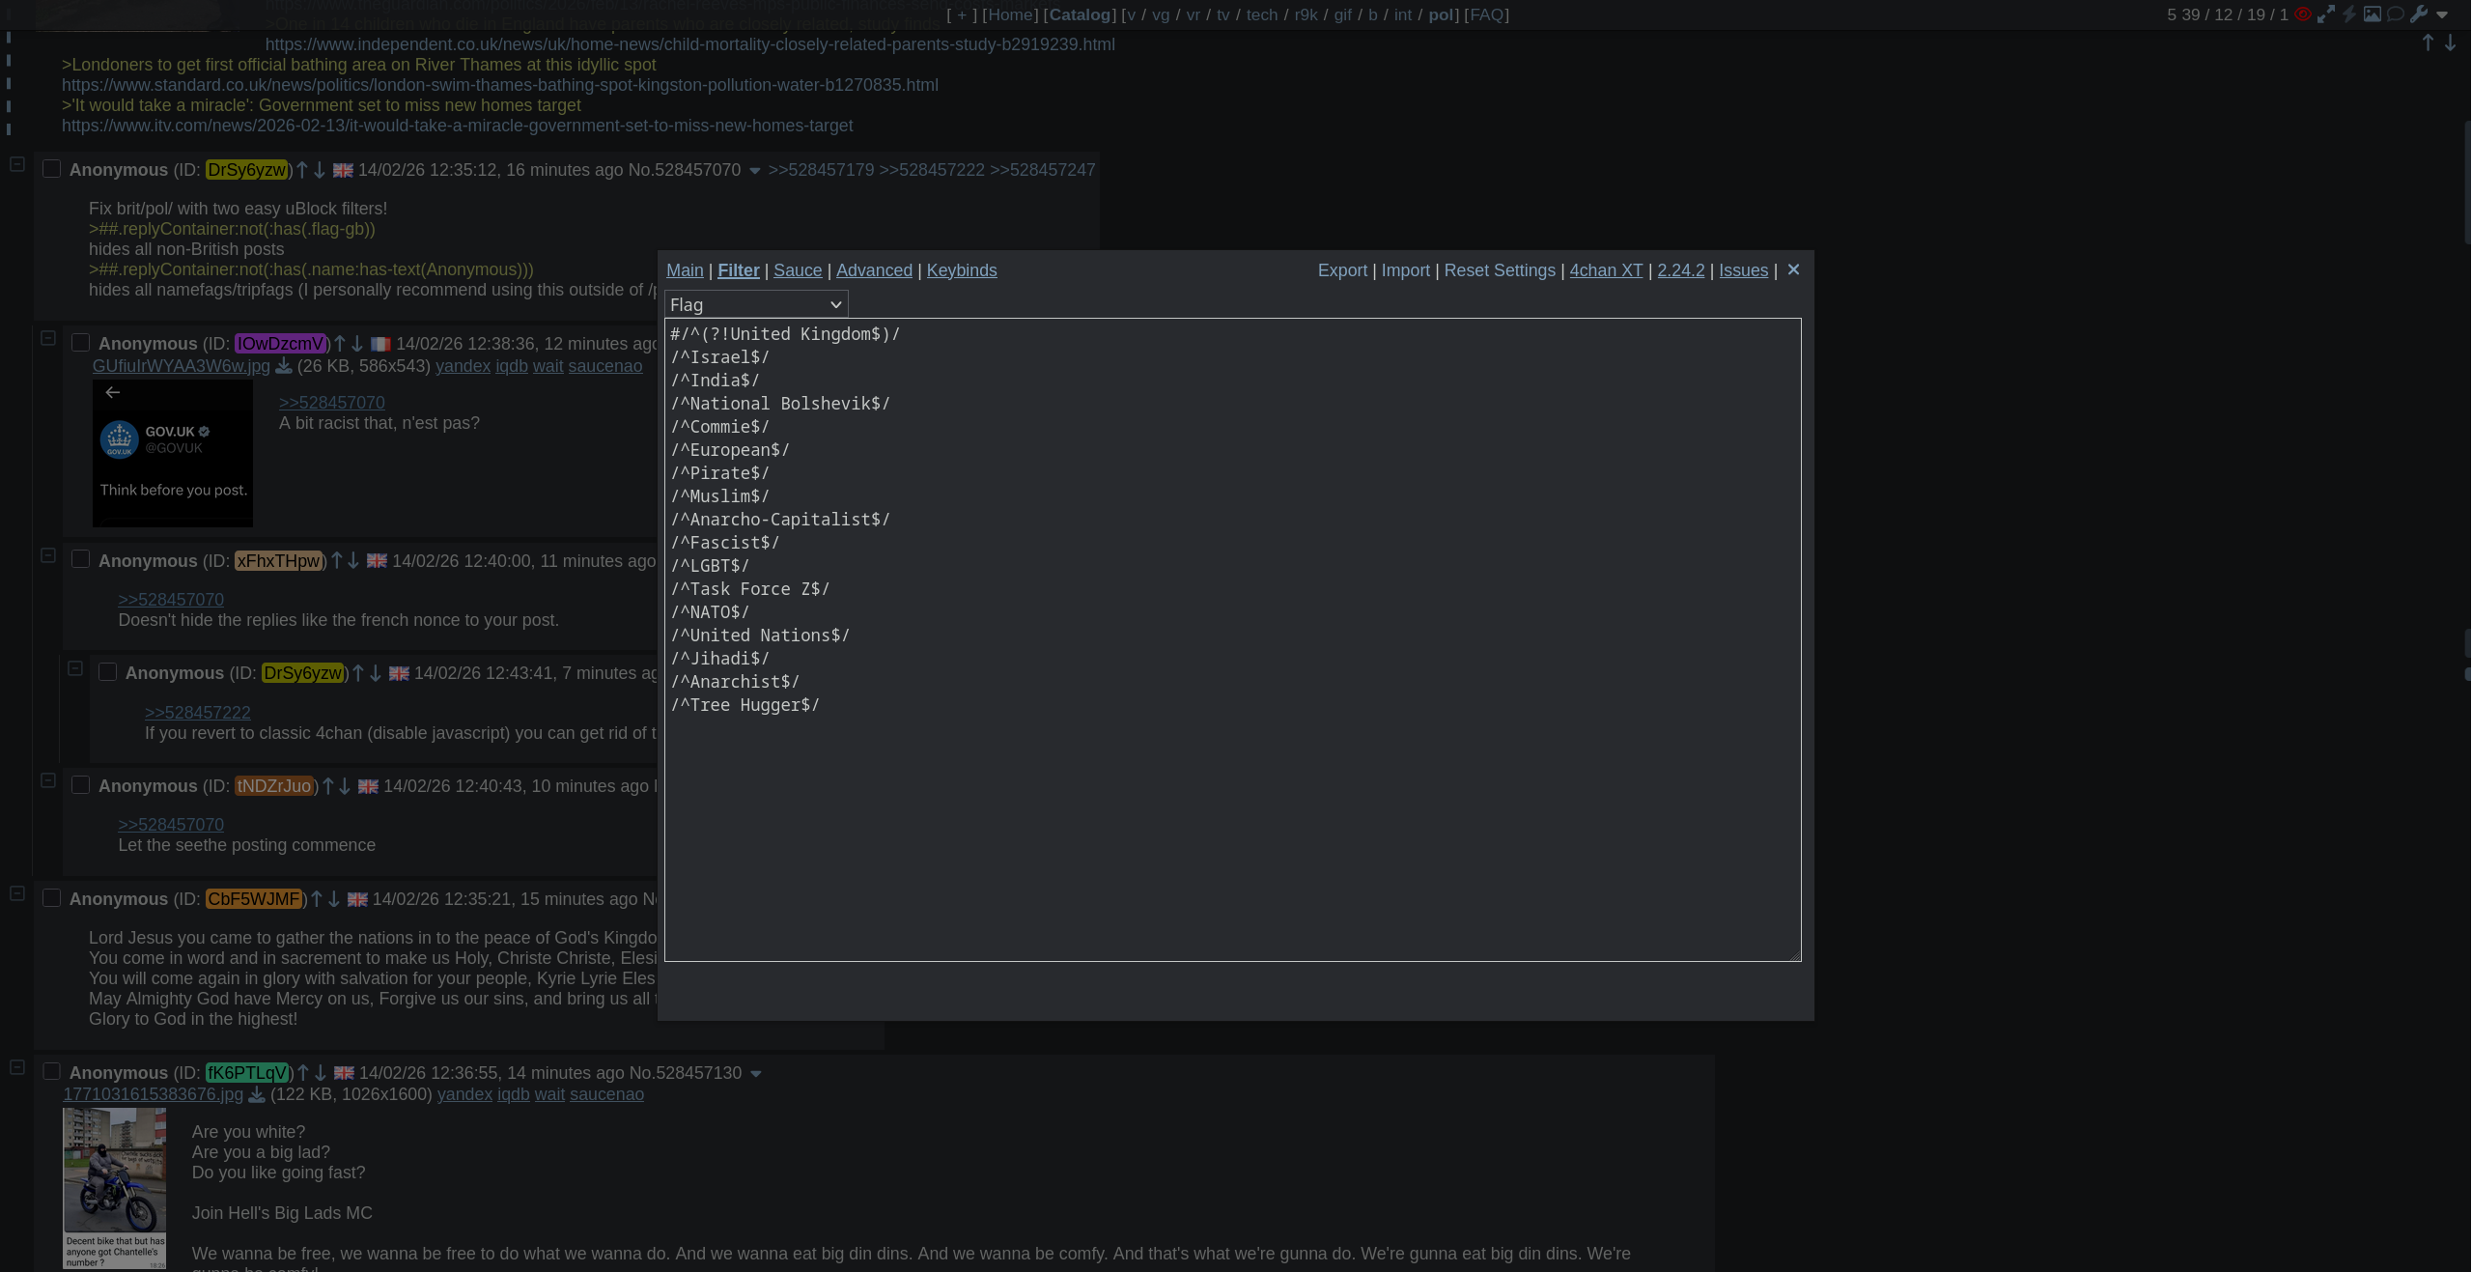
Task: Click the lightning bolt icon in header
Action: click(x=2349, y=14)
